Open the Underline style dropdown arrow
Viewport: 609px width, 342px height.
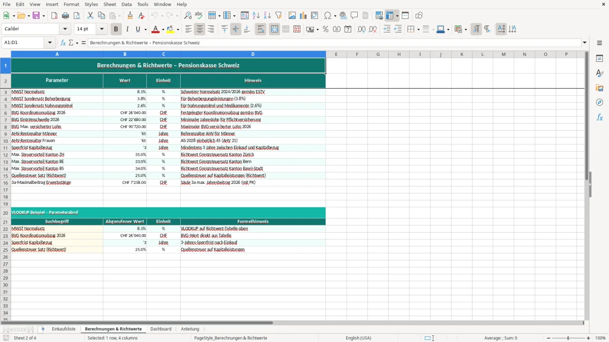click(x=145, y=29)
